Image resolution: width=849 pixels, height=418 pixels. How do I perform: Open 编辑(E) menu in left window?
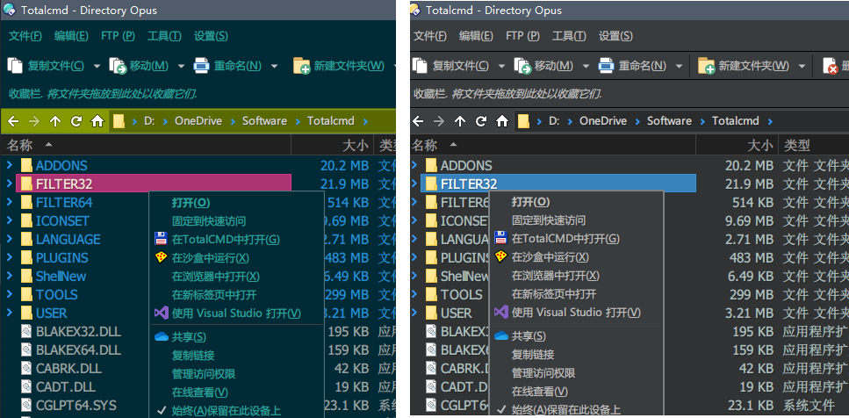tap(71, 36)
